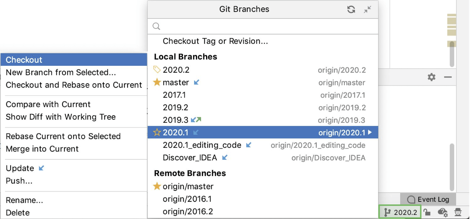The image size is (470, 219).
Task: Click the unlock icon in the status bar
Action: [x=427, y=212]
